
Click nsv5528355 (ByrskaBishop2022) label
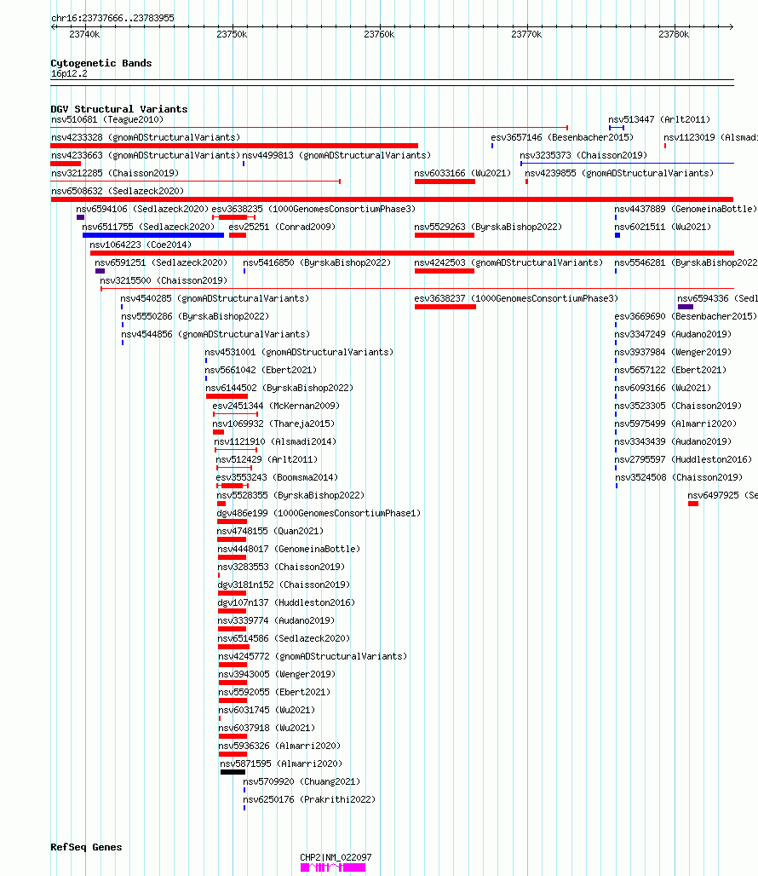[290, 495]
